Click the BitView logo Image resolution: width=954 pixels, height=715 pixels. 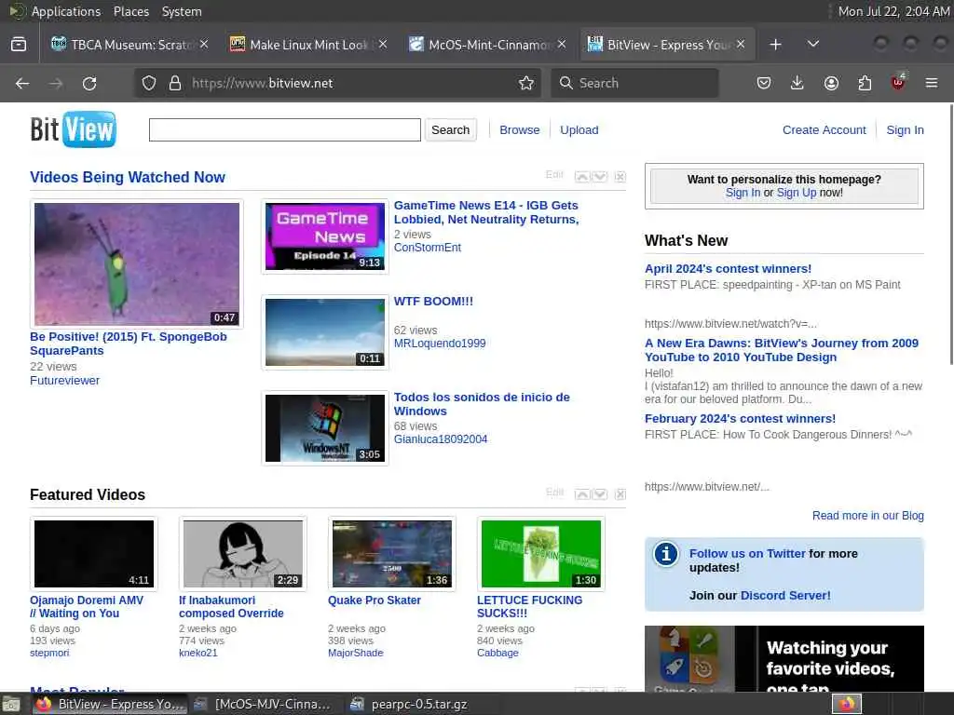point(73,128)
